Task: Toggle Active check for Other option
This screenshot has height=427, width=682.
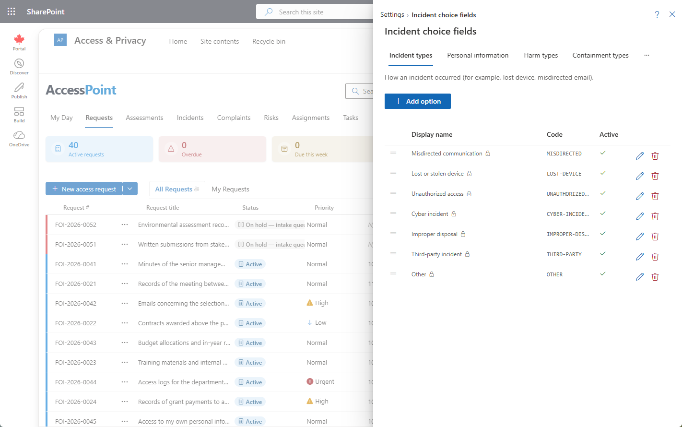Action: tap(603, 274)
